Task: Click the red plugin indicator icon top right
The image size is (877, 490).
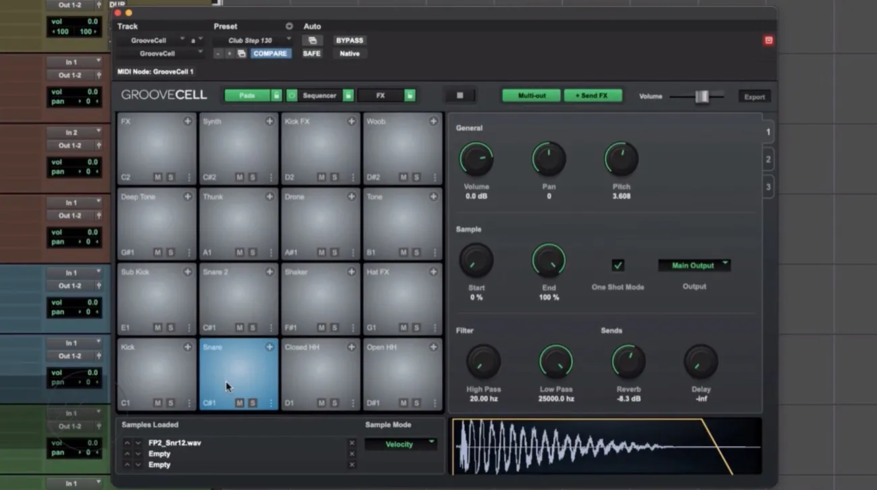Action: coord(768,40)
